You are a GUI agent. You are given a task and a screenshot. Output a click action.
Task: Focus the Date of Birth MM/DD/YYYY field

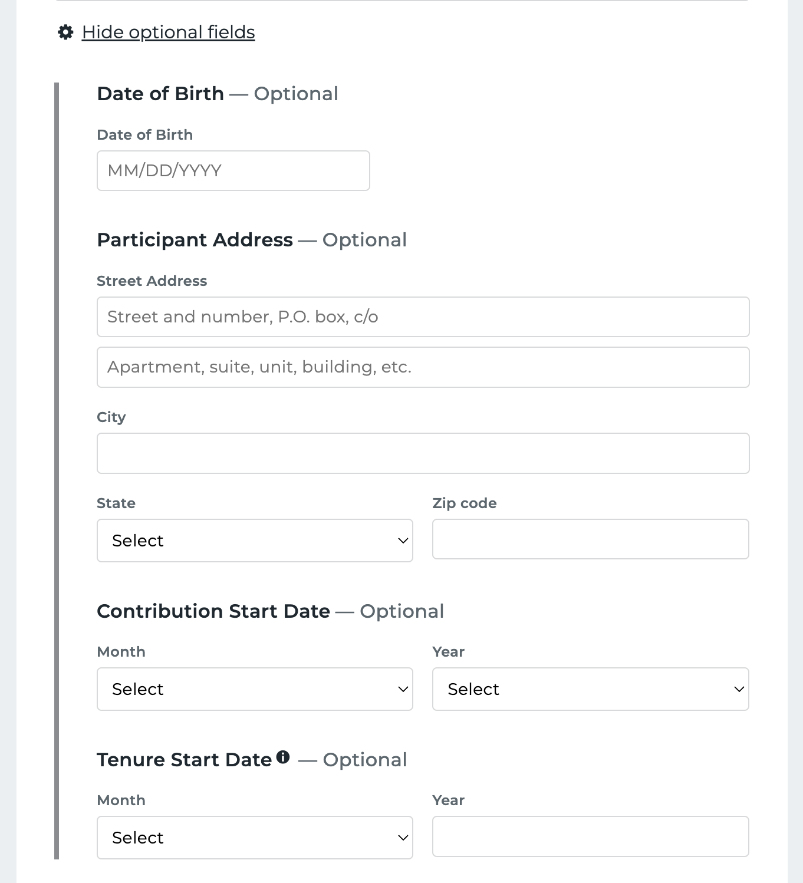click(233, 171)
